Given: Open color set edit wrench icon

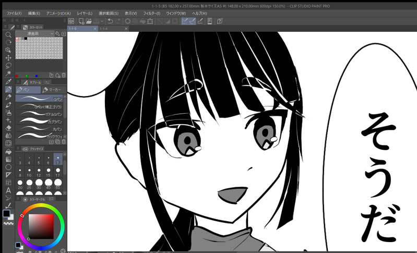Looking at the screenshot, I should click(57, 33).
